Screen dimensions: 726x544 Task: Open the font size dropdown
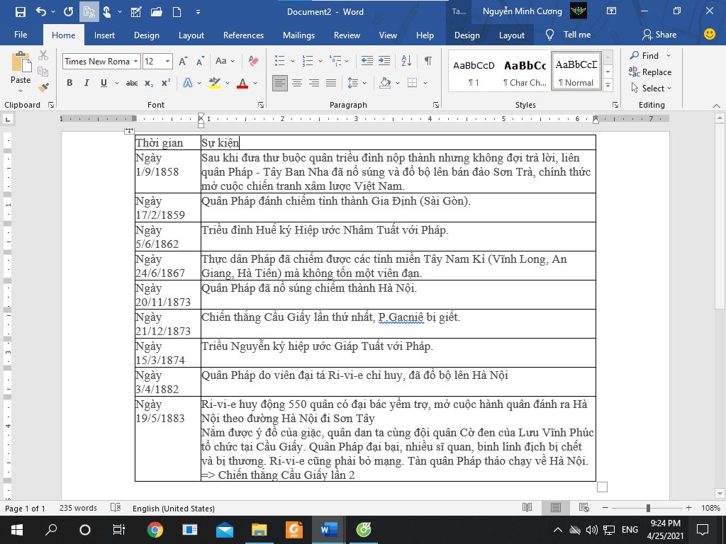tap(167, 61)
